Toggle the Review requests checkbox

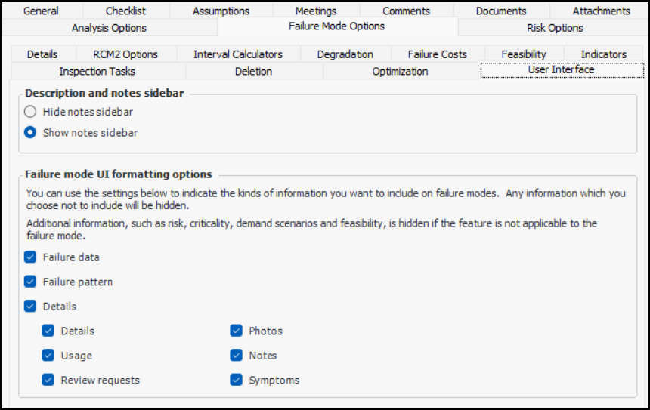tap(48, 380)
